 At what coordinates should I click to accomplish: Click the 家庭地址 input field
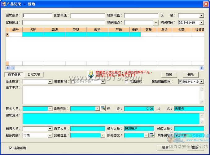64,22
